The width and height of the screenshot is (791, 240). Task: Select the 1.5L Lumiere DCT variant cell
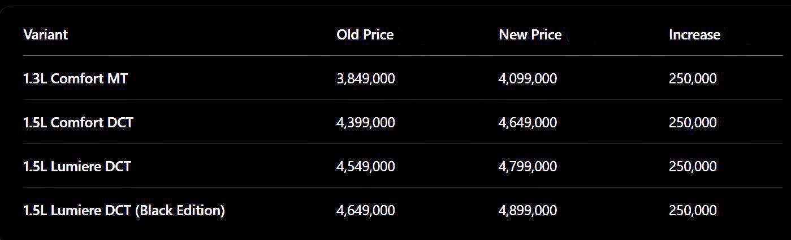pyautogui.click(x=77, y=167)
